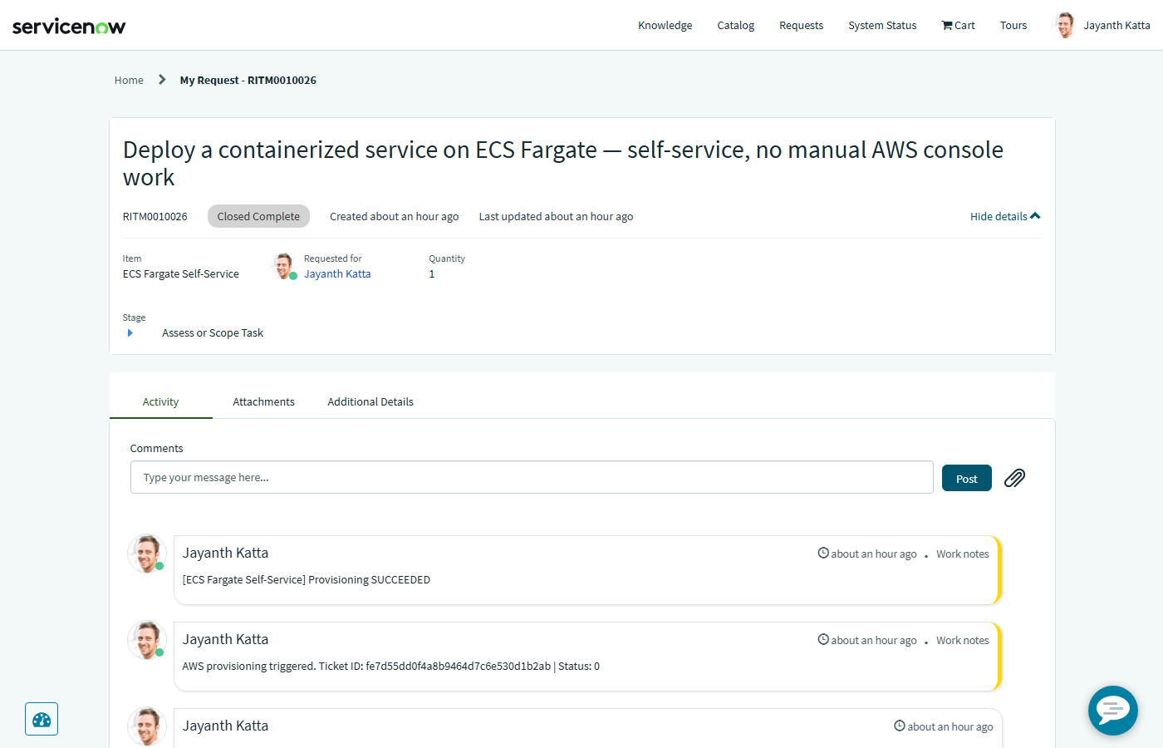This screenshot has height=748, width=1163.
Task: Click the Assess or Scope Task stage text
Action: click(213, 332)
